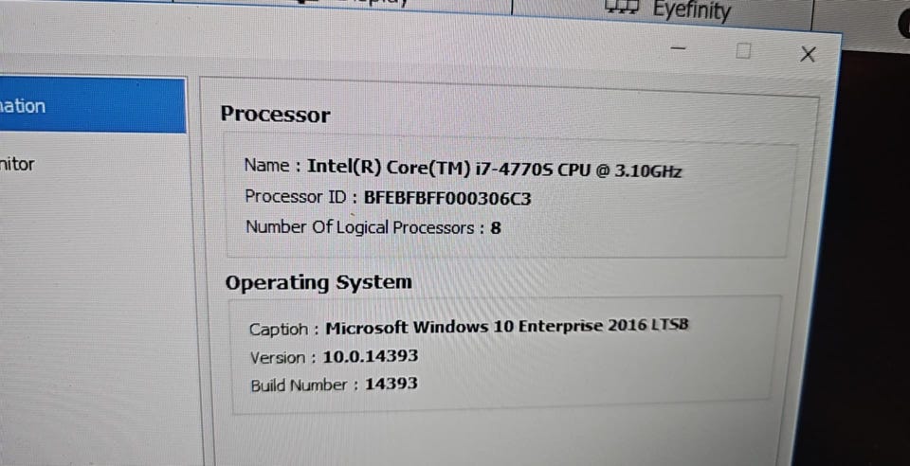This screenshot has height=466, width=910.
Task: Click the processor Name field label
Action: (x=266, y=165)
